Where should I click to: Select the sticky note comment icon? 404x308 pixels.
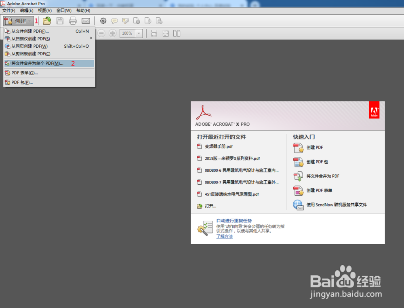click(114, 21)
